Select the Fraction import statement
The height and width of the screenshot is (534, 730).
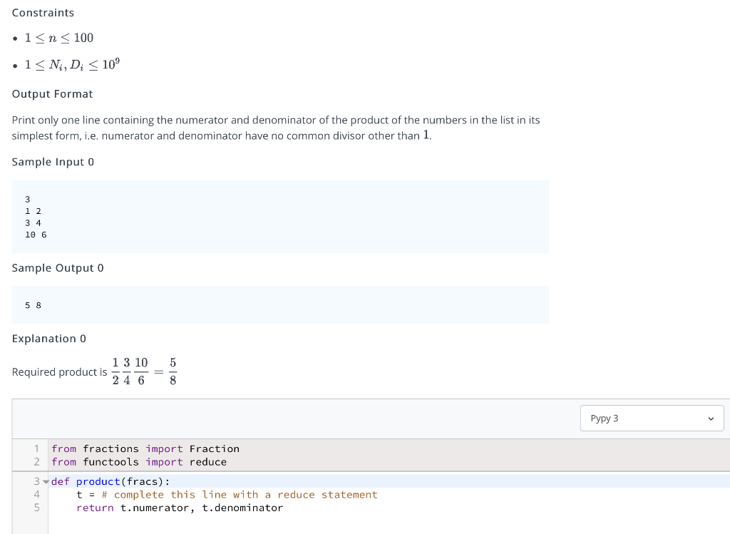pos(145,448)
